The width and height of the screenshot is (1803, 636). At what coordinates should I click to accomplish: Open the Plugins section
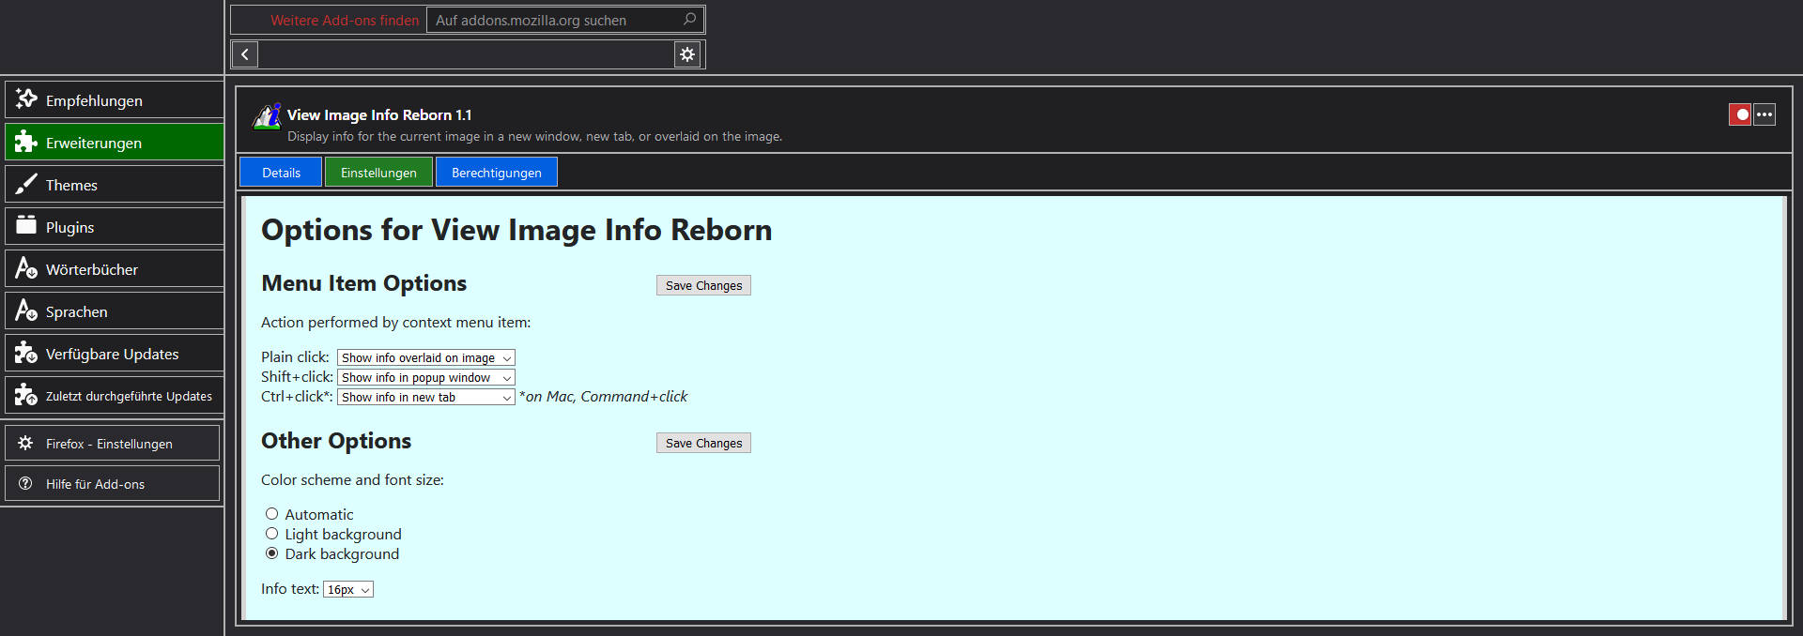click(x=114, y=226)
